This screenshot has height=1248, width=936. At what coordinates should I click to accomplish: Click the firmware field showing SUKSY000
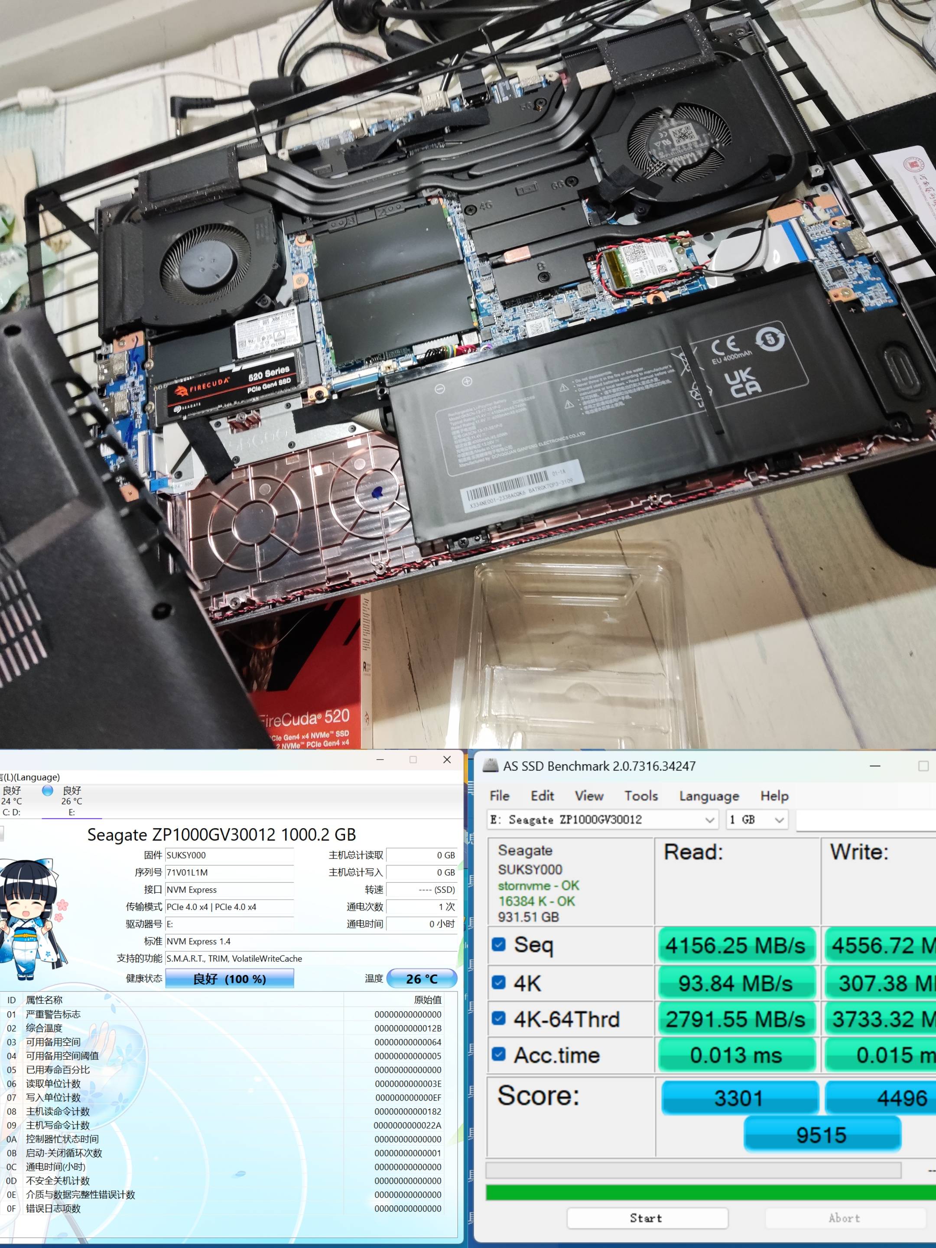[229, 855]
